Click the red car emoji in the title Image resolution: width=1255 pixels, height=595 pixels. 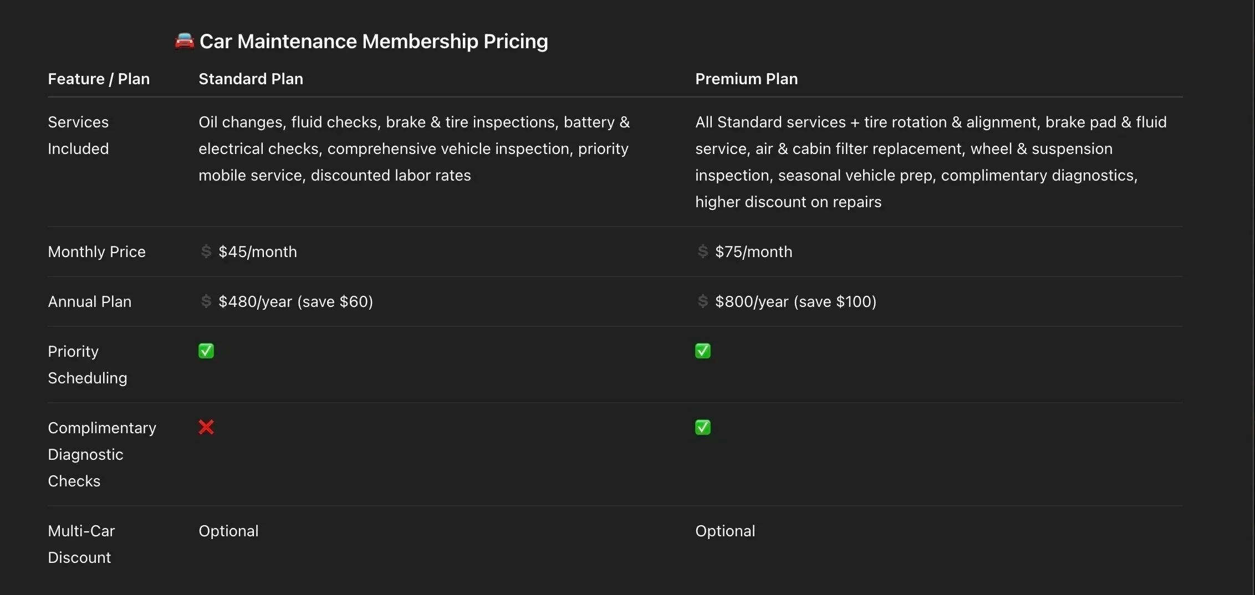coord(185,41)
